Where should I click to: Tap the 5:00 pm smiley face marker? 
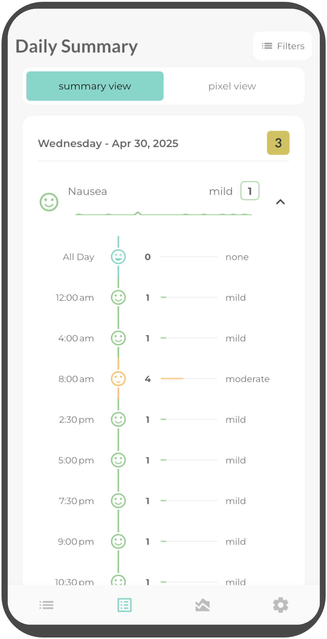click(x=118, y=460)
